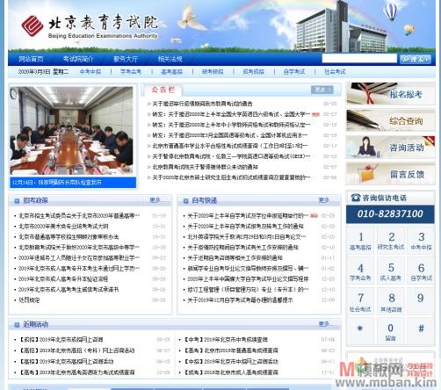Click the Beijing Education Examinations Authority logo
This screenshot has height=390, width=441.
(x=90, y=26)
